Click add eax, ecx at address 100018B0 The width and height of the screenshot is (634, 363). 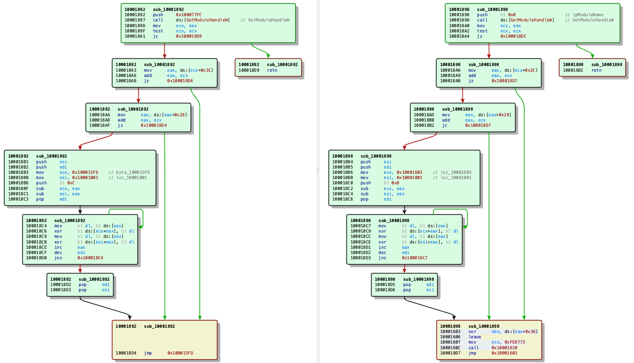pyautogui.click(x=449, y=120)
